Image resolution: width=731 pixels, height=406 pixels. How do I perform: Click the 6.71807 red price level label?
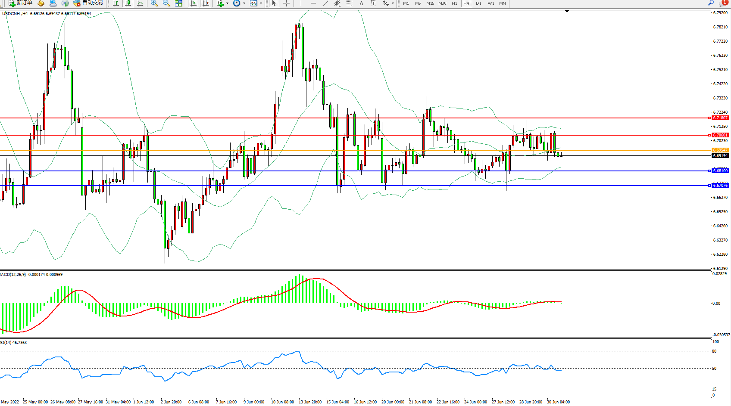click(x=720, y=118)
